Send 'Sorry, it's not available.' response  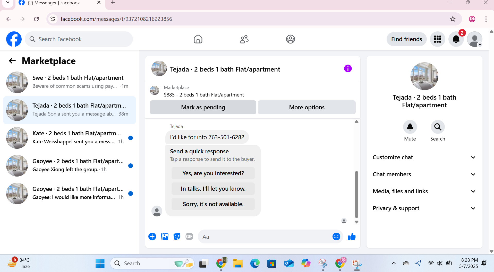(x=213, y=204)
